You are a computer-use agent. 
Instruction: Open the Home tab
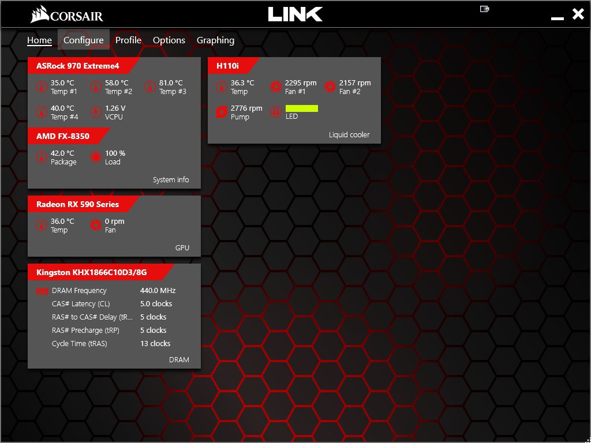point(39,40)
